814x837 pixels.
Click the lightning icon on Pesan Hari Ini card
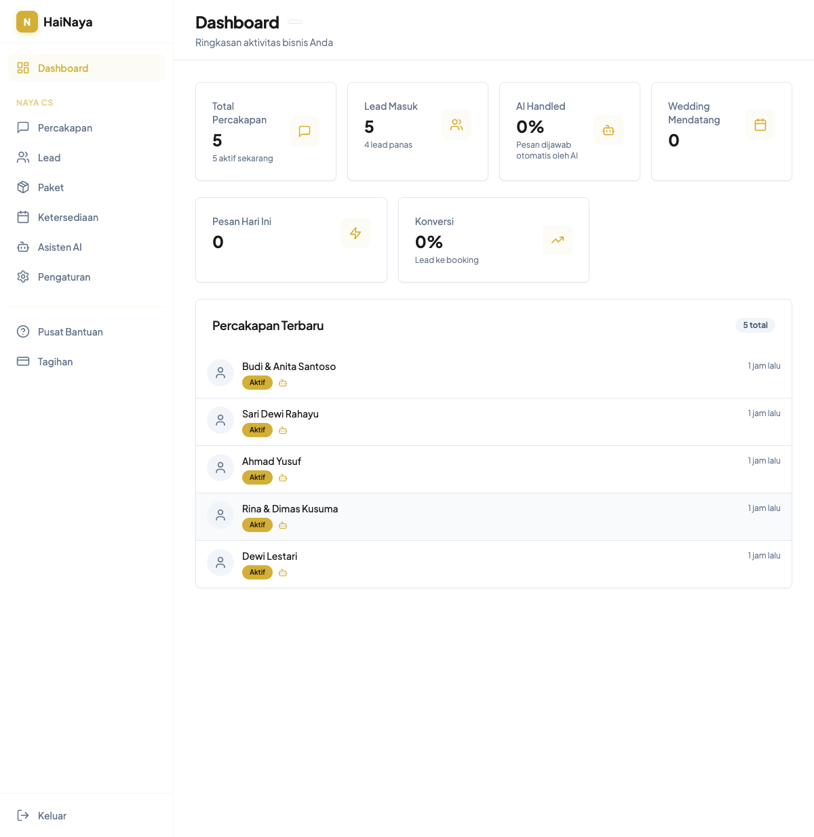tap(355, 232)
